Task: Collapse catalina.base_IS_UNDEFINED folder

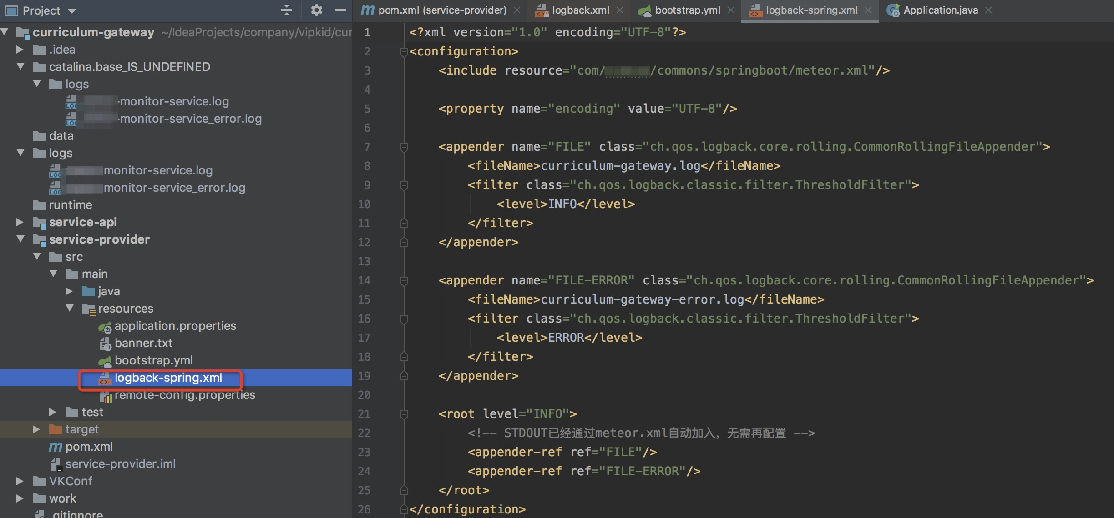Action: point(20,66)
